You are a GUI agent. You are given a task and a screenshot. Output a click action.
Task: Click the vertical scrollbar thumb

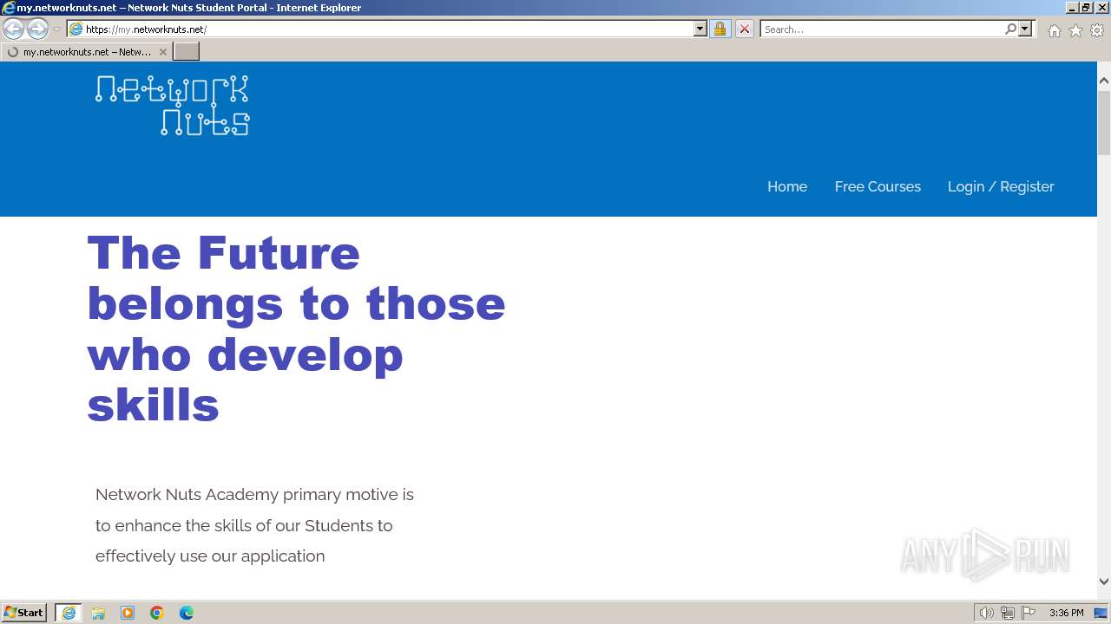coord(1104,121)
